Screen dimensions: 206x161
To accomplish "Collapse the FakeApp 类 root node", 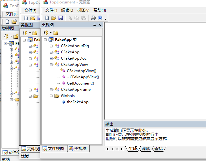I will pyautogui.click(x=45, y=40).
